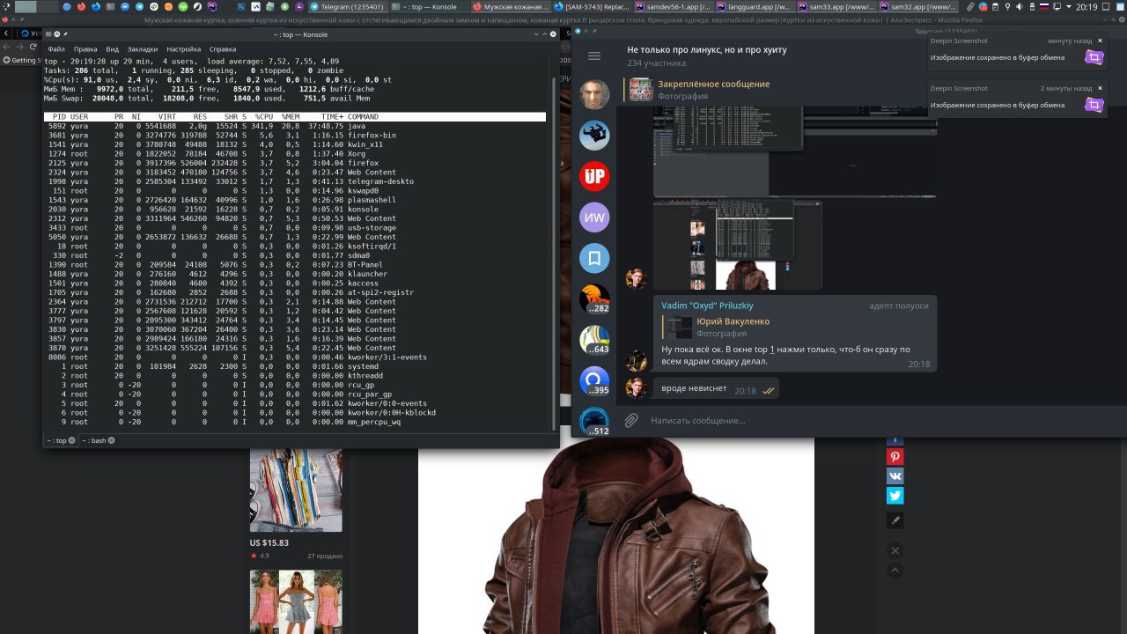
Task: Open the Настройка menu in Konsole
Action: (184, 49)
